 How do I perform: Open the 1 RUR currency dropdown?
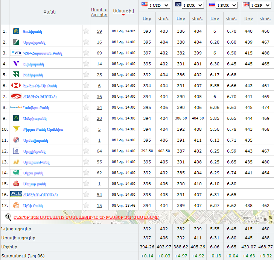[227, 5]
